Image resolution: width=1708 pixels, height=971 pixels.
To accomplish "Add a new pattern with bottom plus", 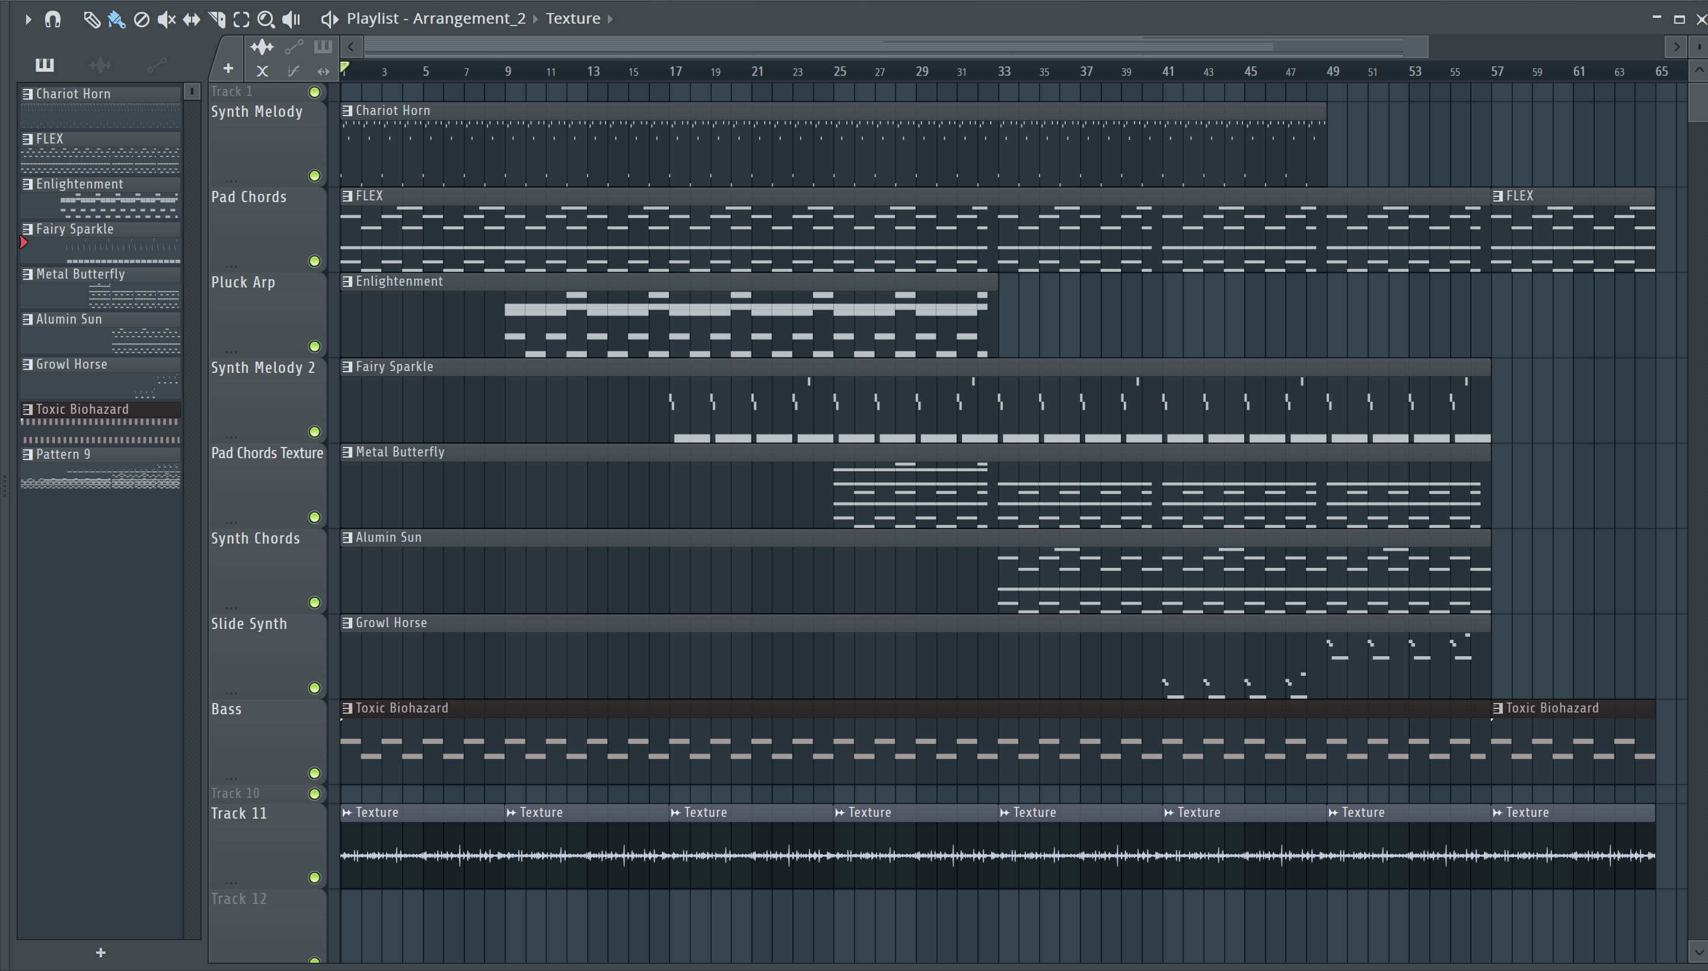I will (101, 952).
